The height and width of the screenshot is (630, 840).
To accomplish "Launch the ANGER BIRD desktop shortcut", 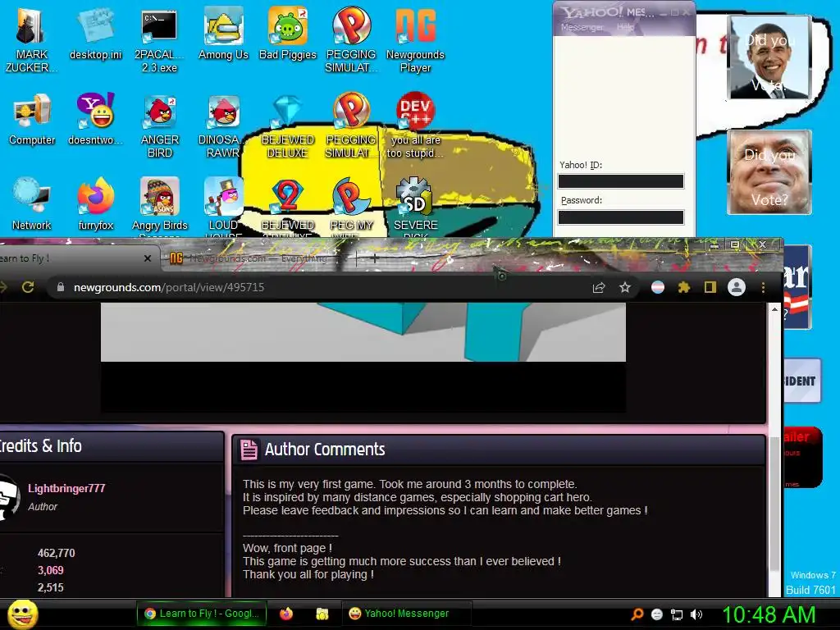I will 160,126.
